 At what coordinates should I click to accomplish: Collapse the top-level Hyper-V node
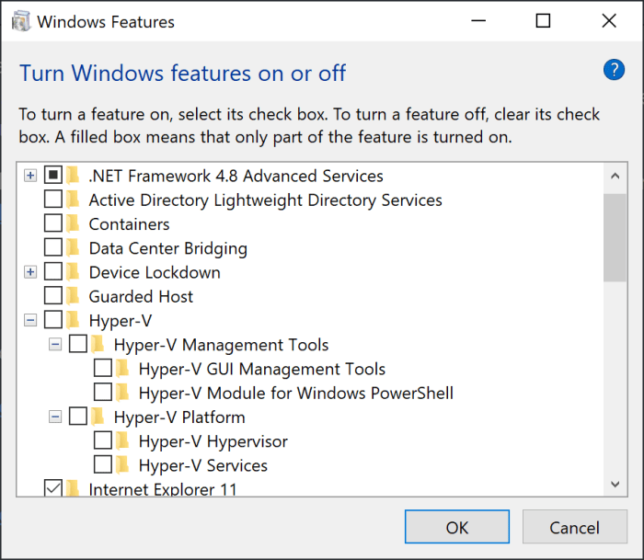pos(30,321)
